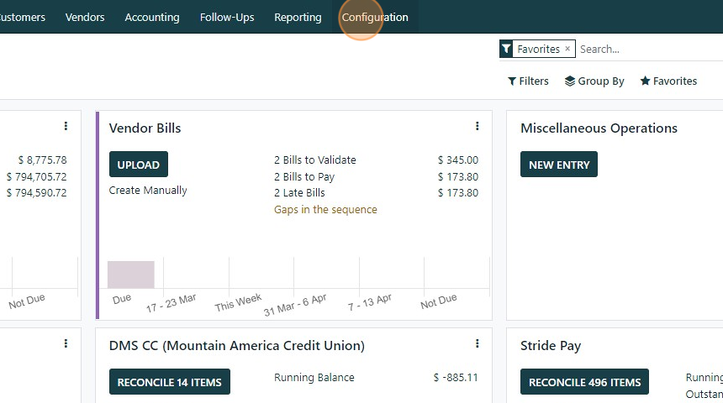723x403 pixels.
Task: Open the Reporting menu
Action: (298, 17)
